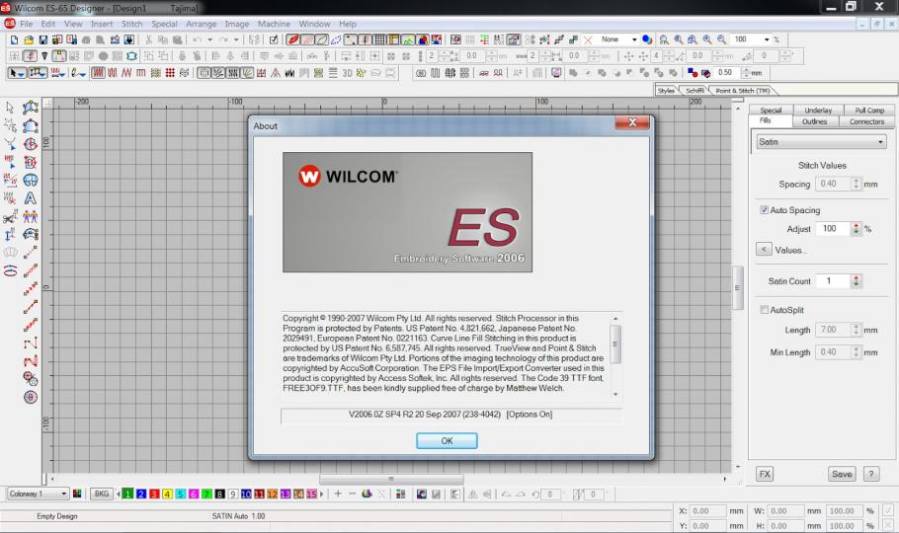Select the red dotted motif fill icon
The height and width of the screenshot is (533, 899).
click(x=170, y=73)
